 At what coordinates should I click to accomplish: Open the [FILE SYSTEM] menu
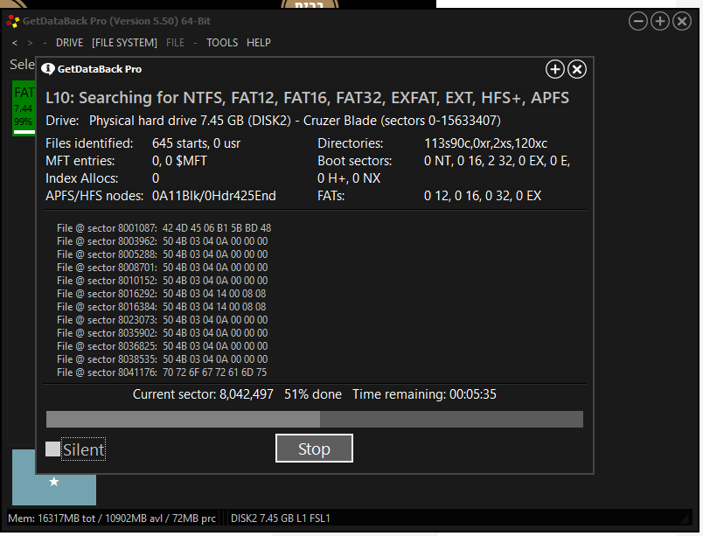125,43
